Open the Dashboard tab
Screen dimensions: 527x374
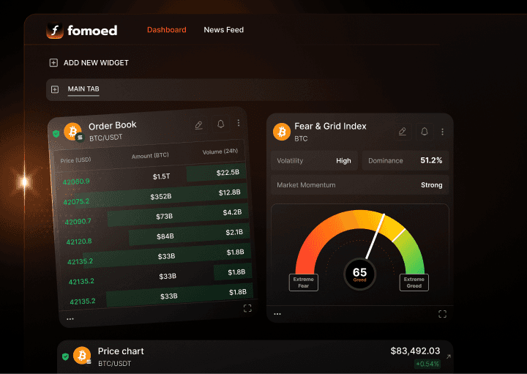(x=167, y=30)
